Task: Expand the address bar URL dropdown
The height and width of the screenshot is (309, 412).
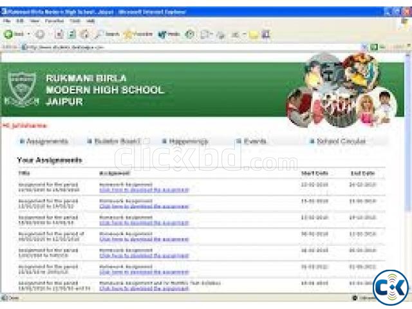Action: [364, 47]
